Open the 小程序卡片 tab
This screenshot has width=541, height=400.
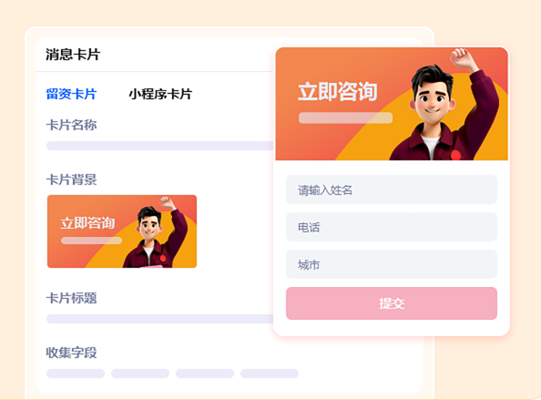160,94
